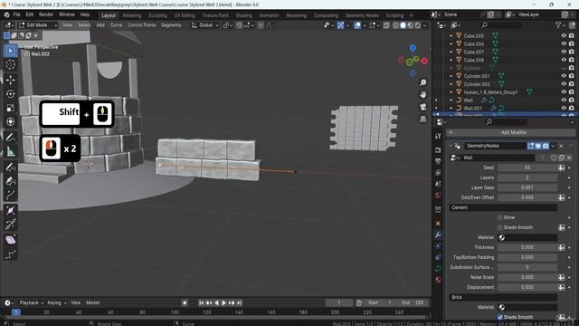Open the File menu

point(16,14)
